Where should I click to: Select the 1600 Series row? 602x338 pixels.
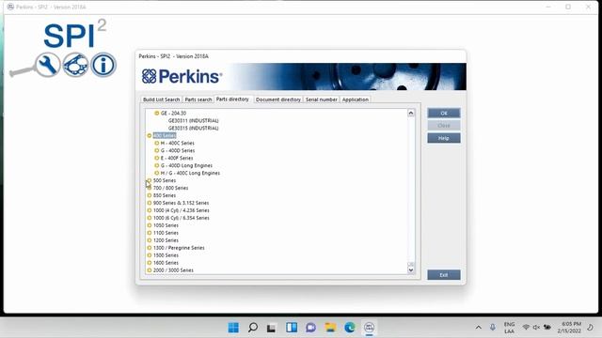point(166,263)
